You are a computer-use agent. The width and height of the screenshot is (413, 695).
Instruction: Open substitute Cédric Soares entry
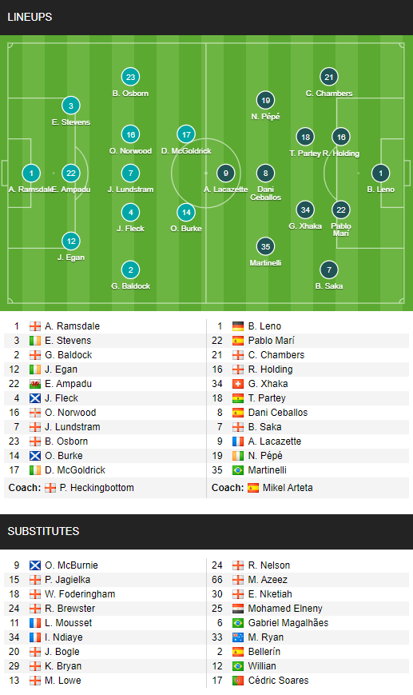point(278,681)
